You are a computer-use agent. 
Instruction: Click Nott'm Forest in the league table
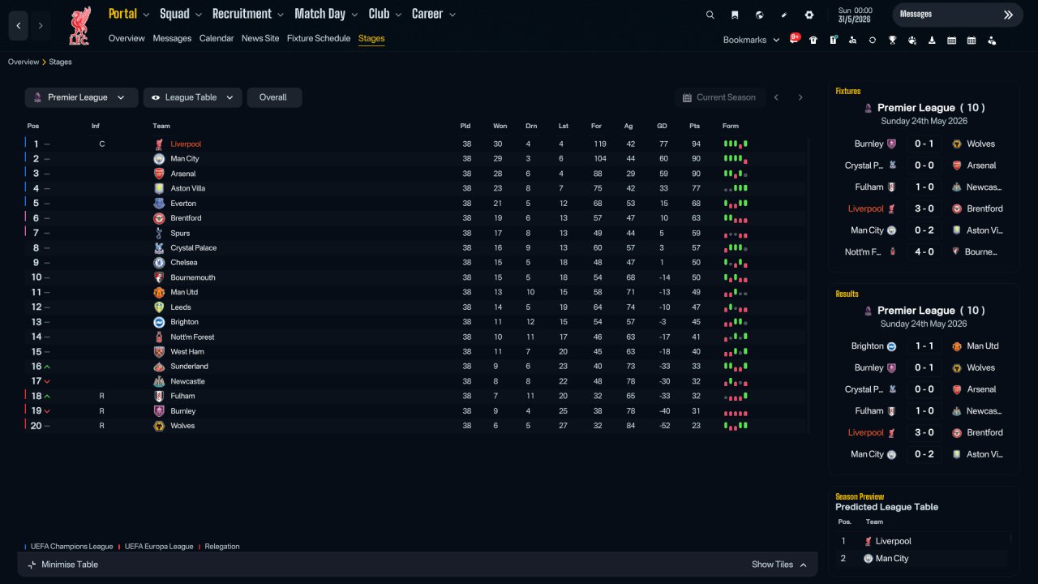tap(192, 337)
